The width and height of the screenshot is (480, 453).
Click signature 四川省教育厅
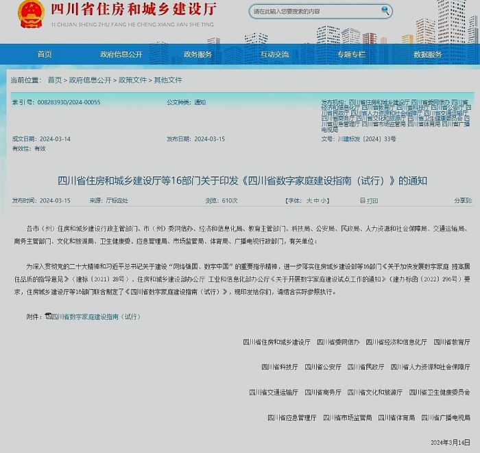tap(452, 342)
